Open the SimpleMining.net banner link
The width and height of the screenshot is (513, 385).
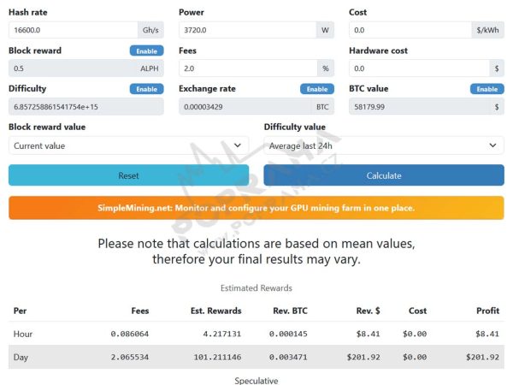point(256,208)
